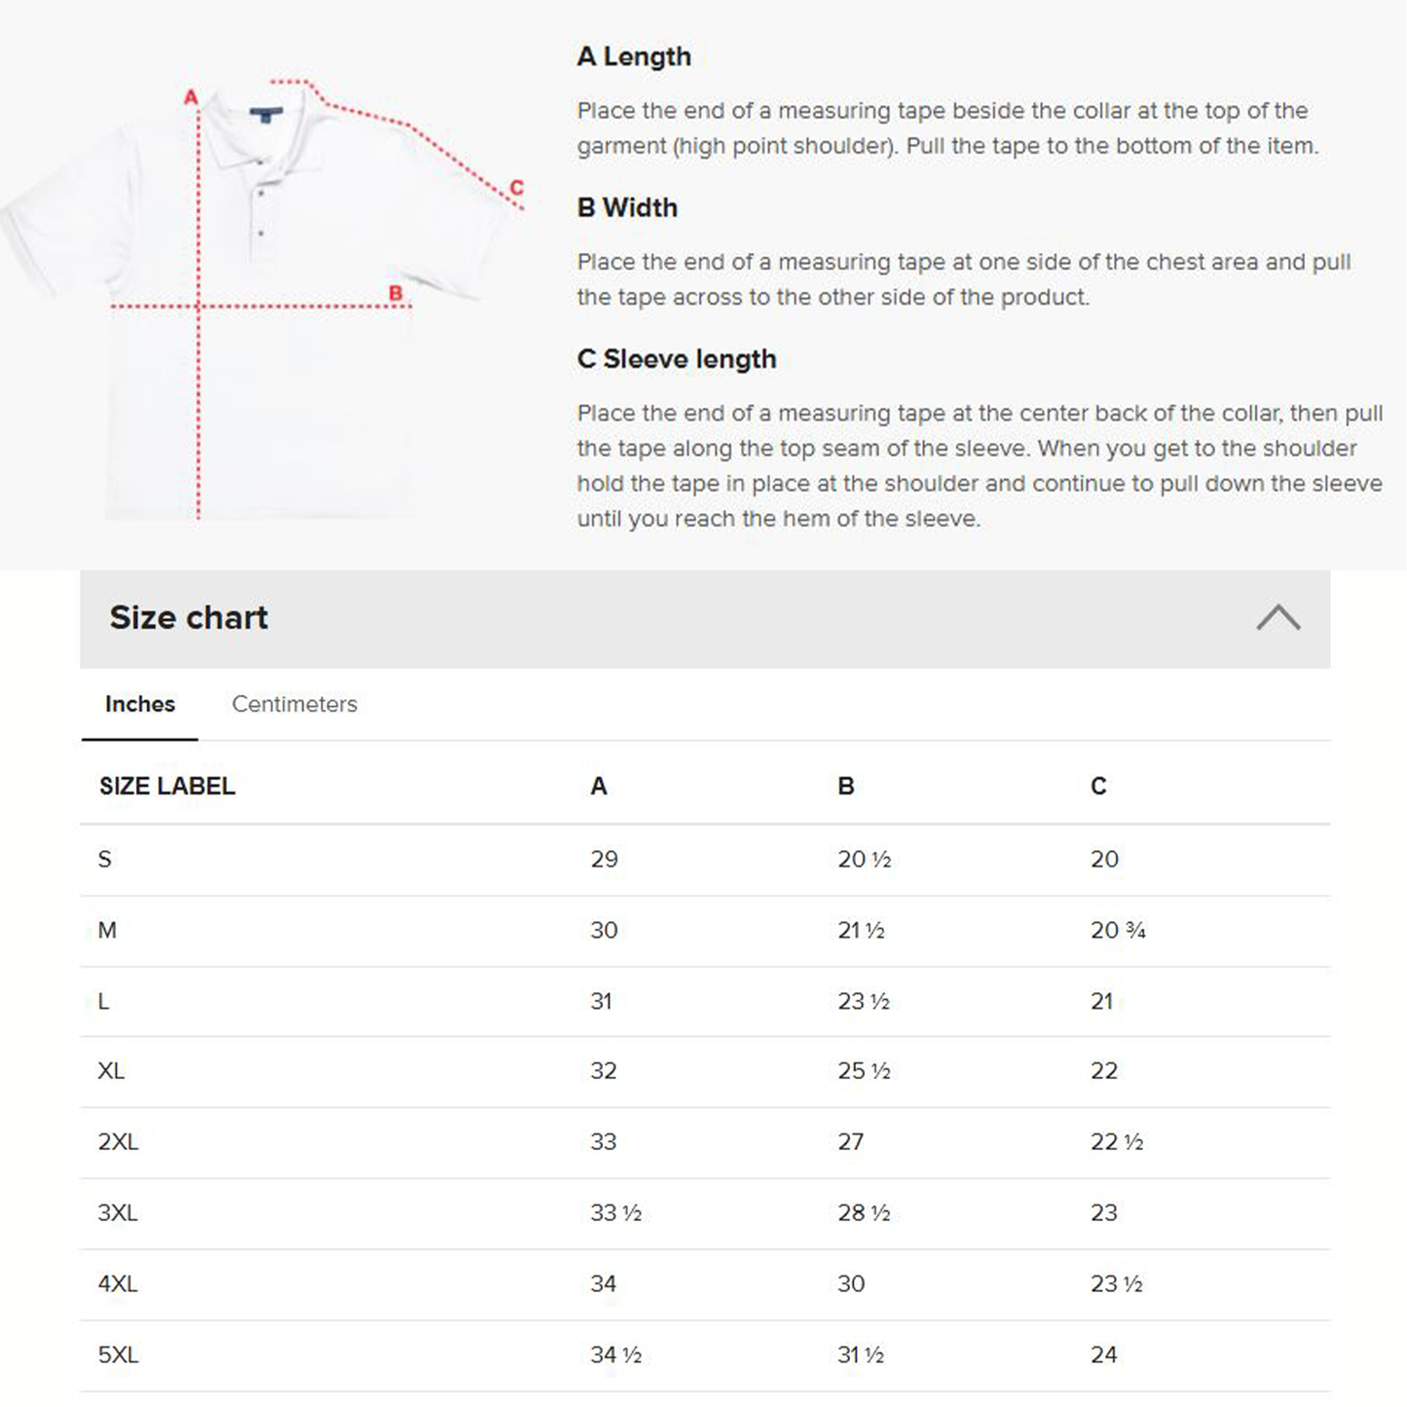The width and height of the screenshot is (1407, 1407).
Task: Collapse the Size chart chevron arrow
Action: 1278,617
